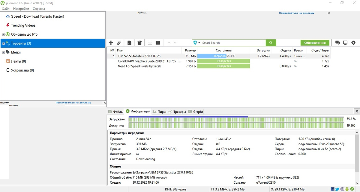
Task: Close the sidebar advertisement panel
Action: tap(104, 103)
